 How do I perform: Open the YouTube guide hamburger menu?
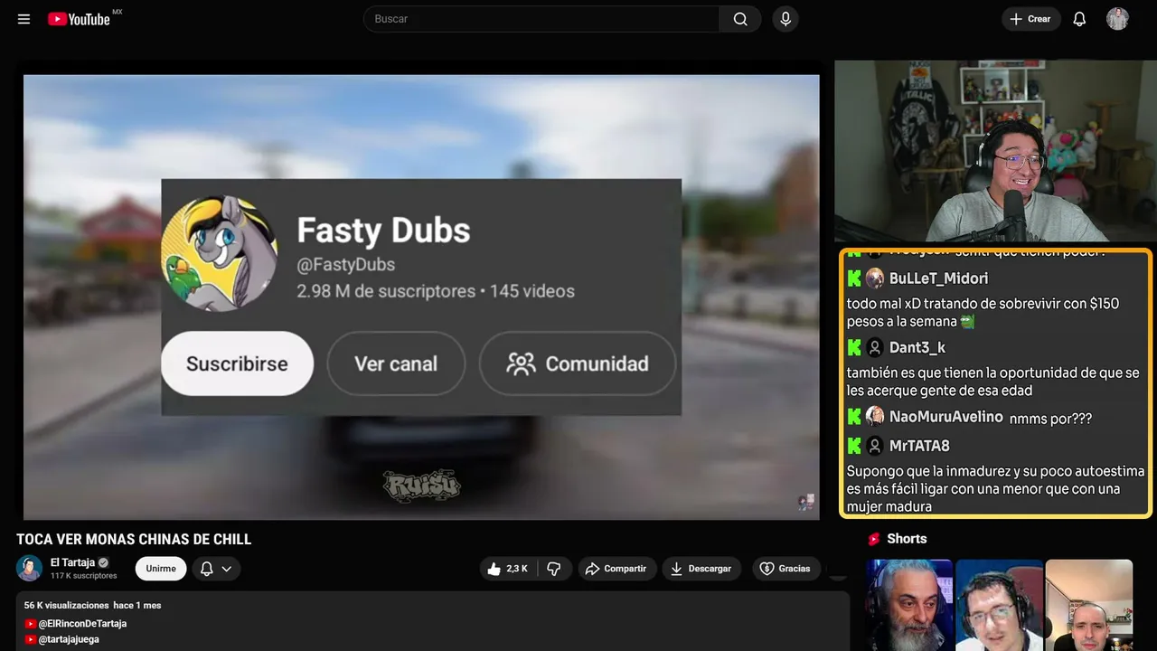(24, 19)
